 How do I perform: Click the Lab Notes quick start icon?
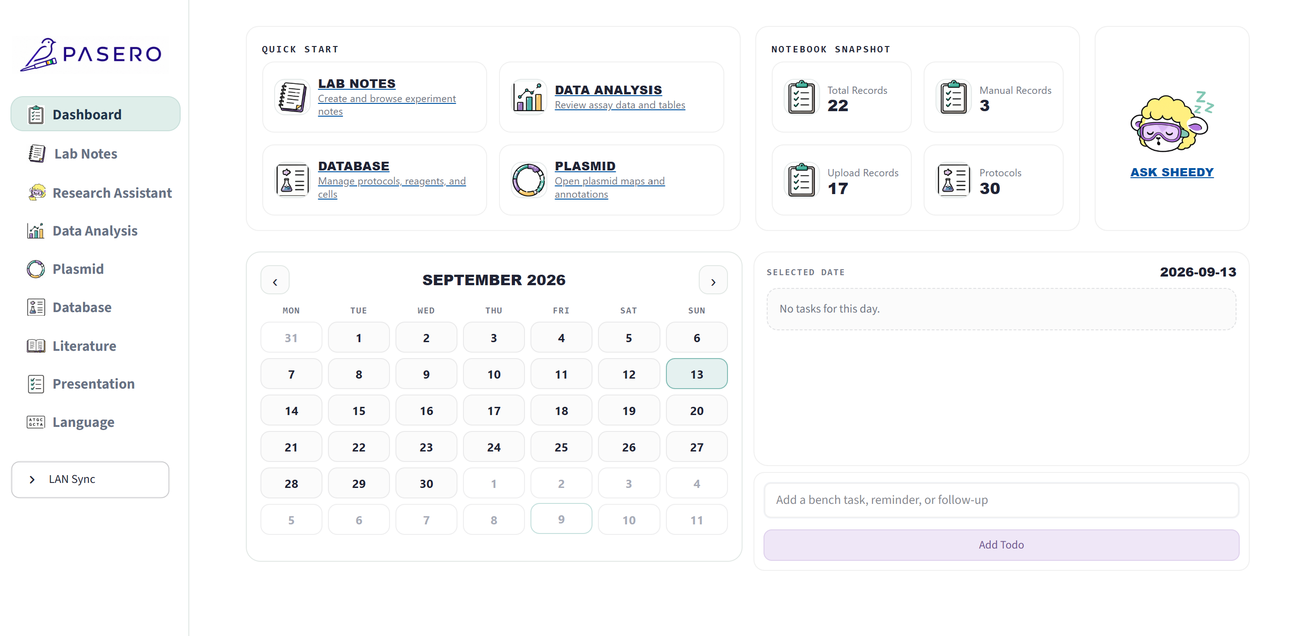click(292, 97)
